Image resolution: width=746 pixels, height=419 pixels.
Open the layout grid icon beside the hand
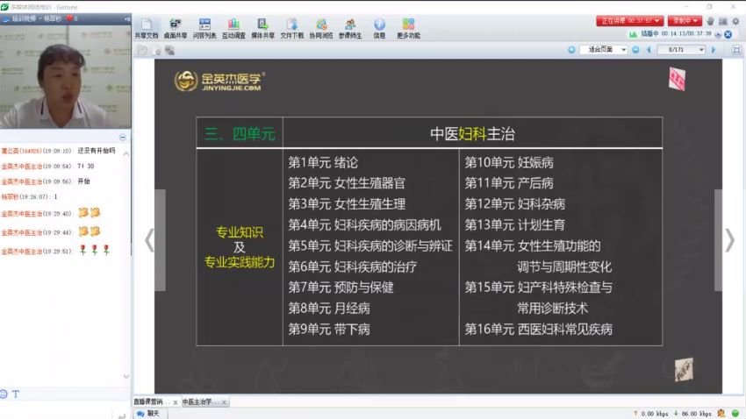click(722, 21)
